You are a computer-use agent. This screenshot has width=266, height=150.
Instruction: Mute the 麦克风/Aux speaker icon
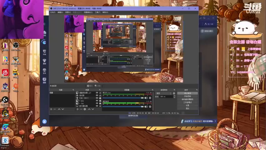(x=146, y=98)
